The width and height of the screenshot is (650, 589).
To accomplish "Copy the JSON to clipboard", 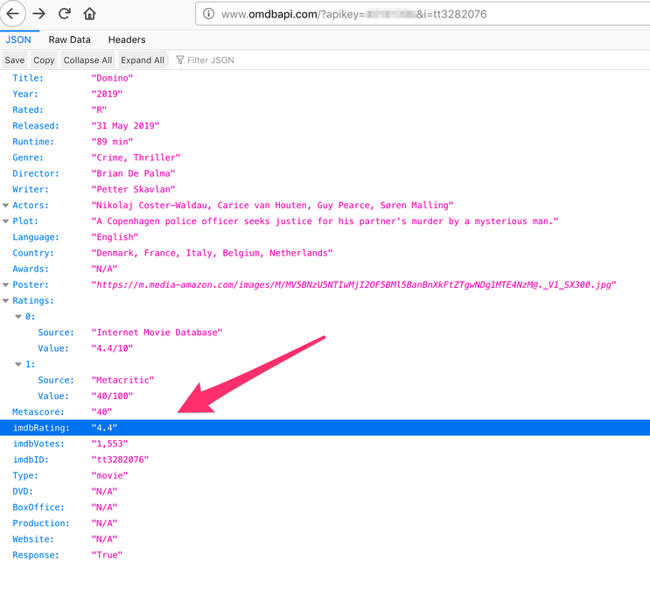I will 44,60.
